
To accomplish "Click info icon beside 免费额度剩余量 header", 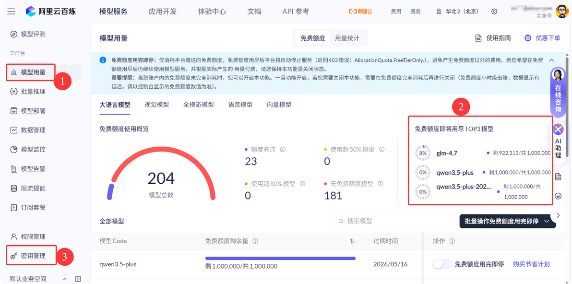I will 255,241.
